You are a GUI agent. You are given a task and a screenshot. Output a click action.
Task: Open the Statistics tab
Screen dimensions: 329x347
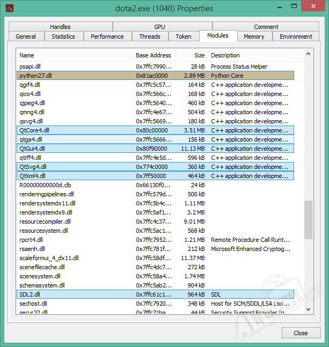coord(63,36)
